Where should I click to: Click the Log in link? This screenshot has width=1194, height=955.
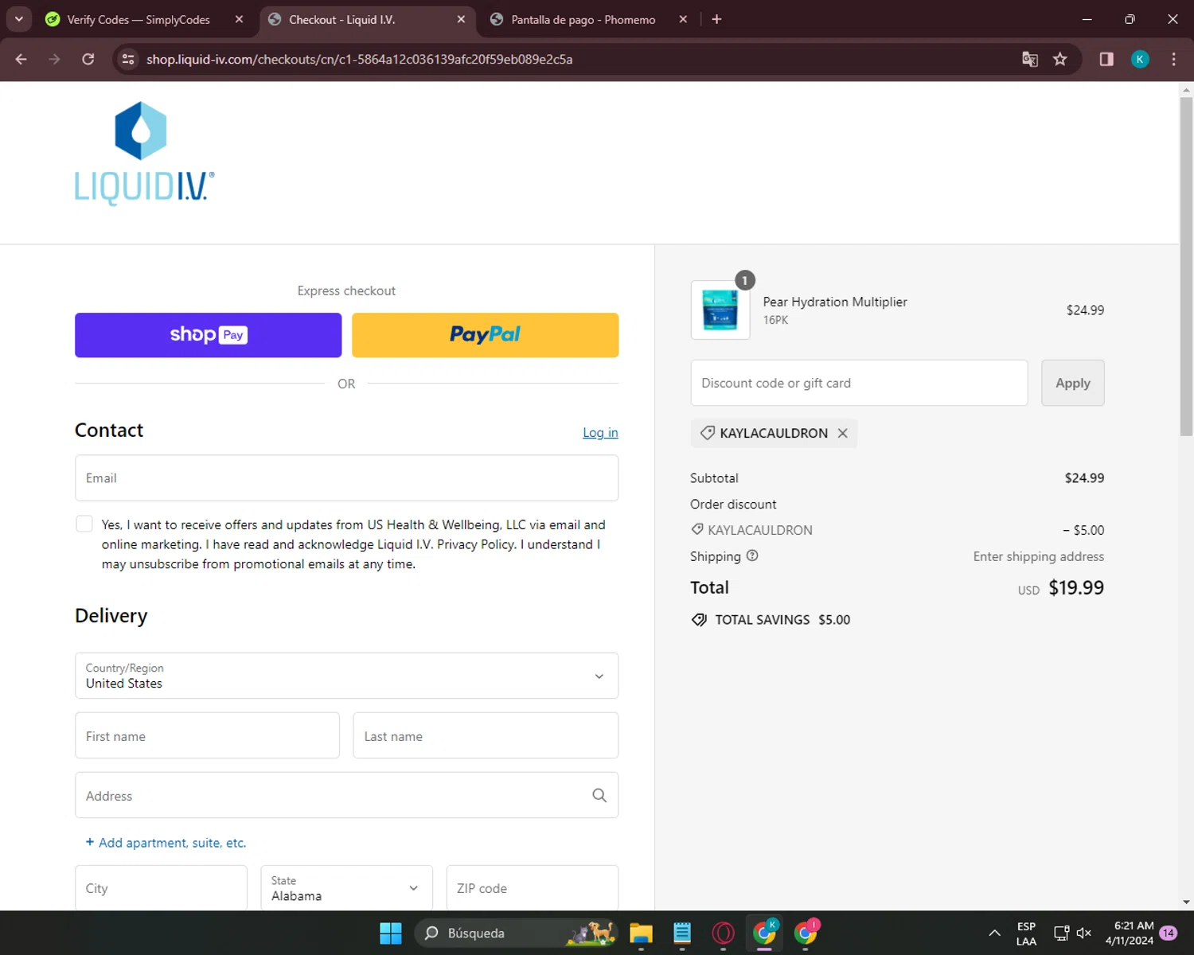600,432
